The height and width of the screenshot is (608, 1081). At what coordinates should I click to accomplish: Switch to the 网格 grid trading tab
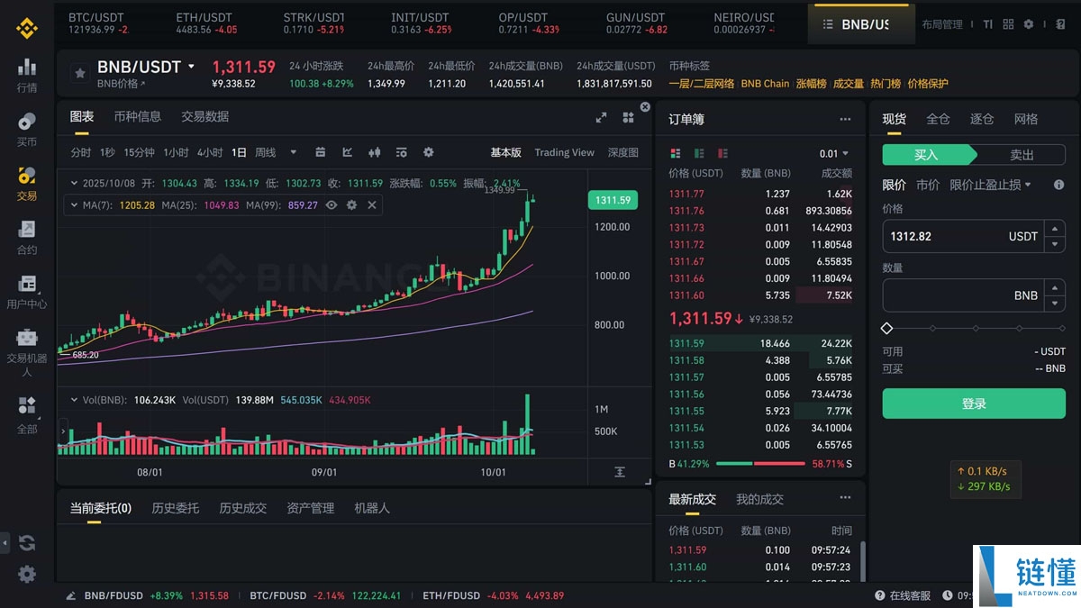(1026, 119)
